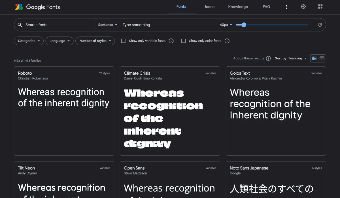Click the 6 styles label on Noto Sans Japanese
The height and width of the screenshot is (198, 340).
tap(317, 168)
